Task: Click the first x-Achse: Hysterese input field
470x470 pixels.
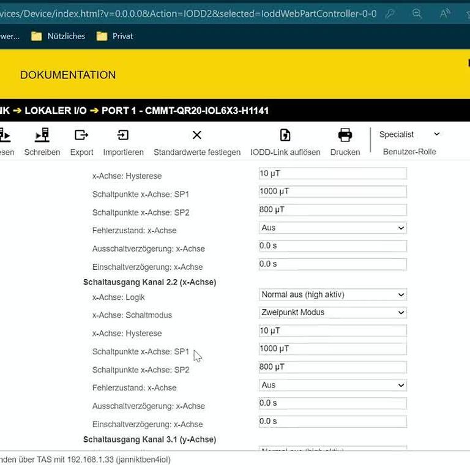Action: [332, 174]
